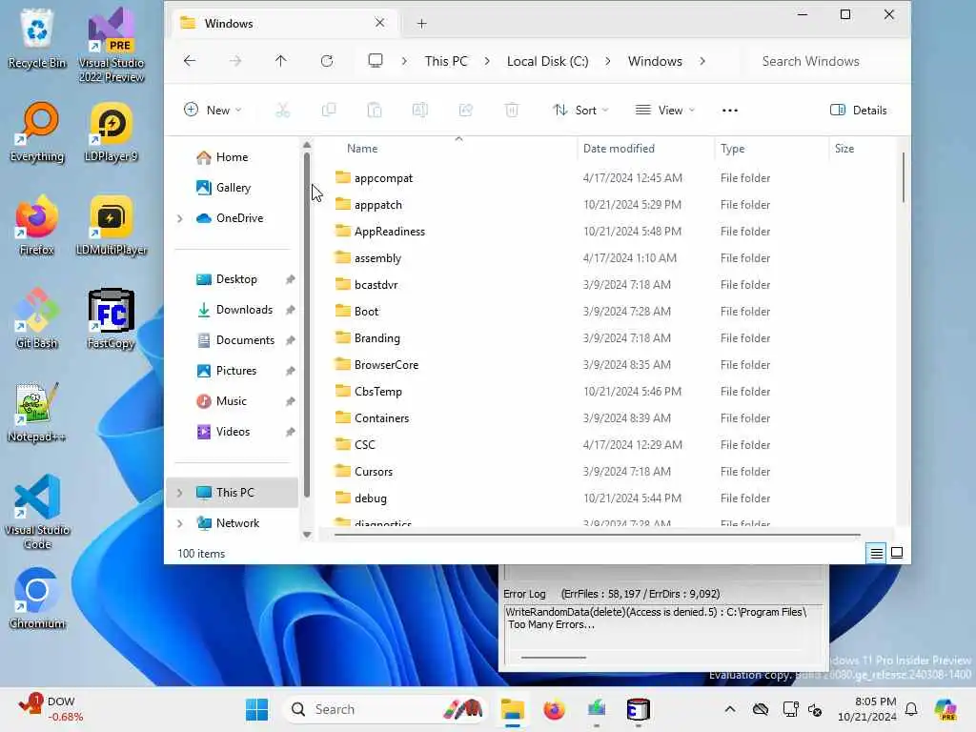Click the horizontal scrollbar in file list
Viewport: 976px width, 732px height.
coord(597,535)
